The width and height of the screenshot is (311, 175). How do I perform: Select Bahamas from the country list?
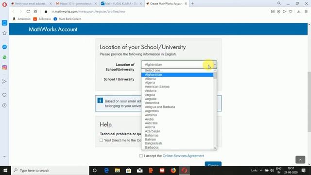pyautogui.click(x=177, y=135)
